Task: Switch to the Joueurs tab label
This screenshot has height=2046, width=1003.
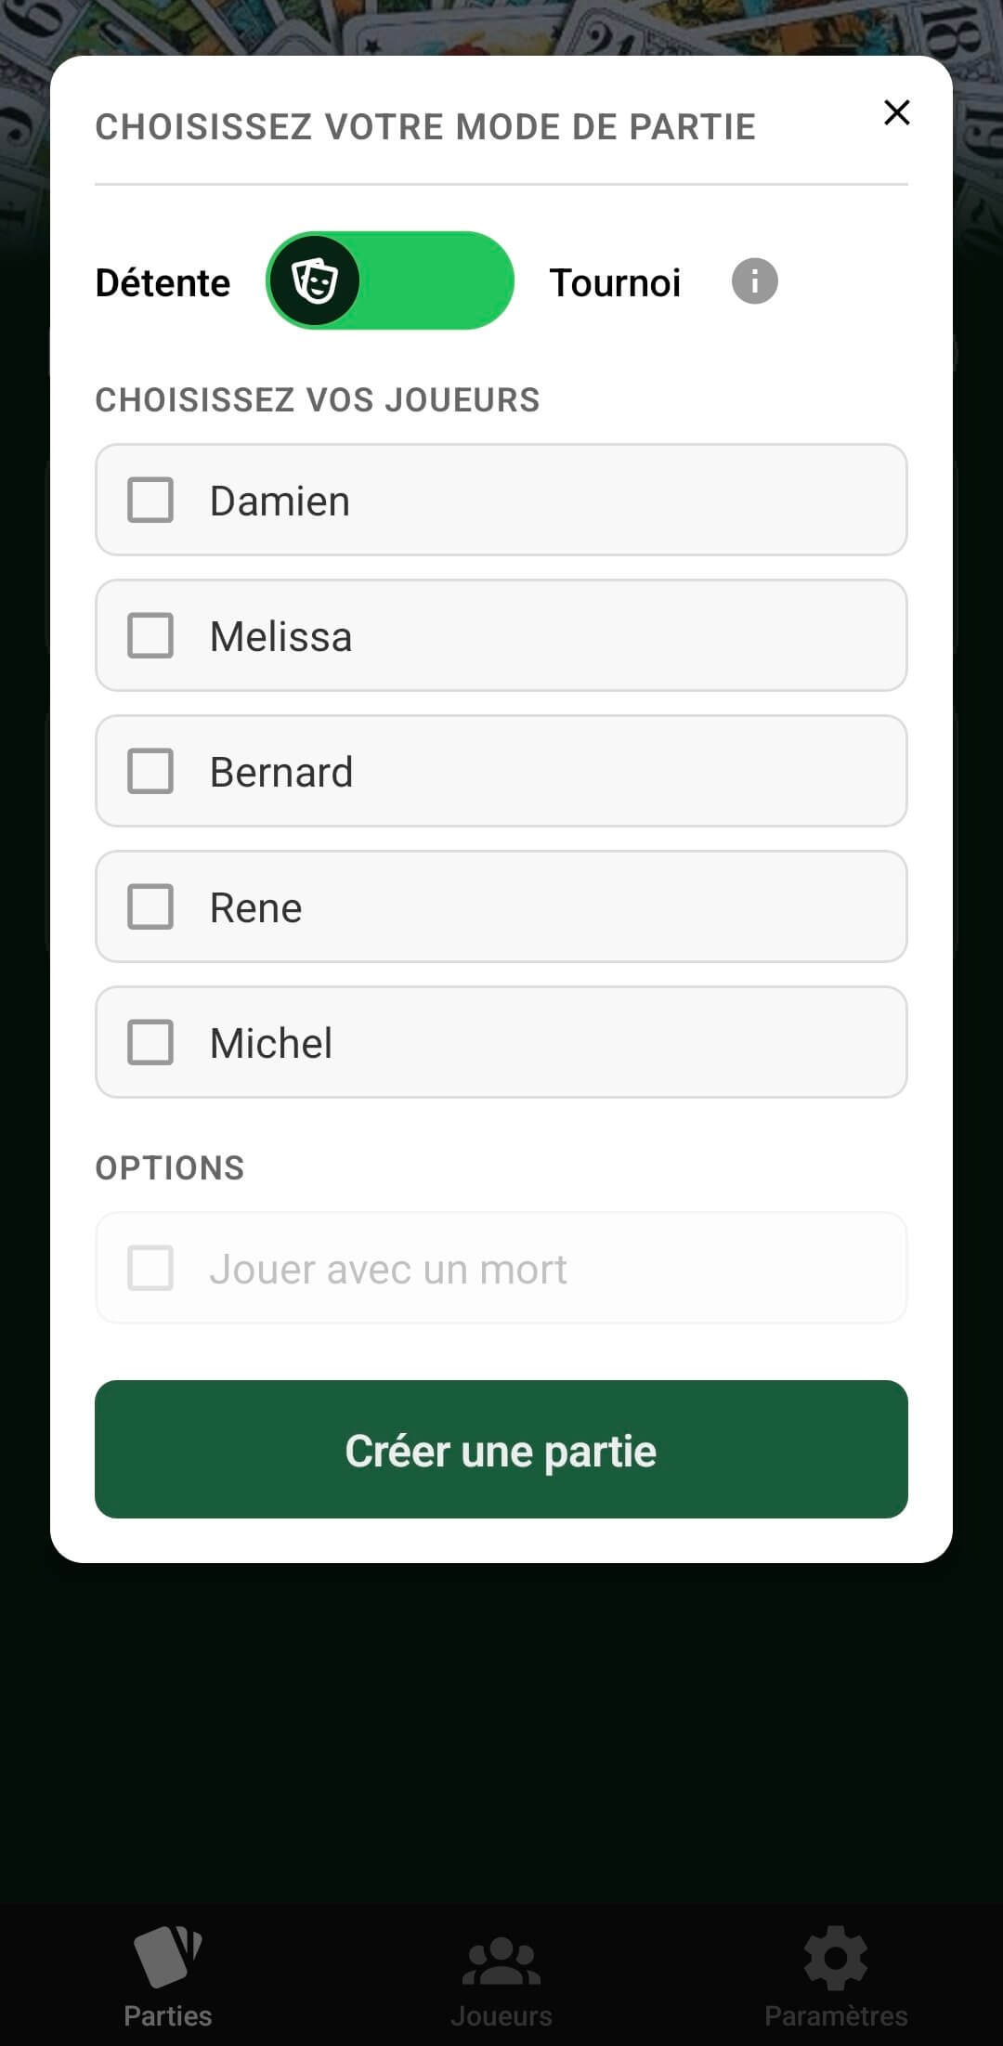Action: (x=501, y=2016)
